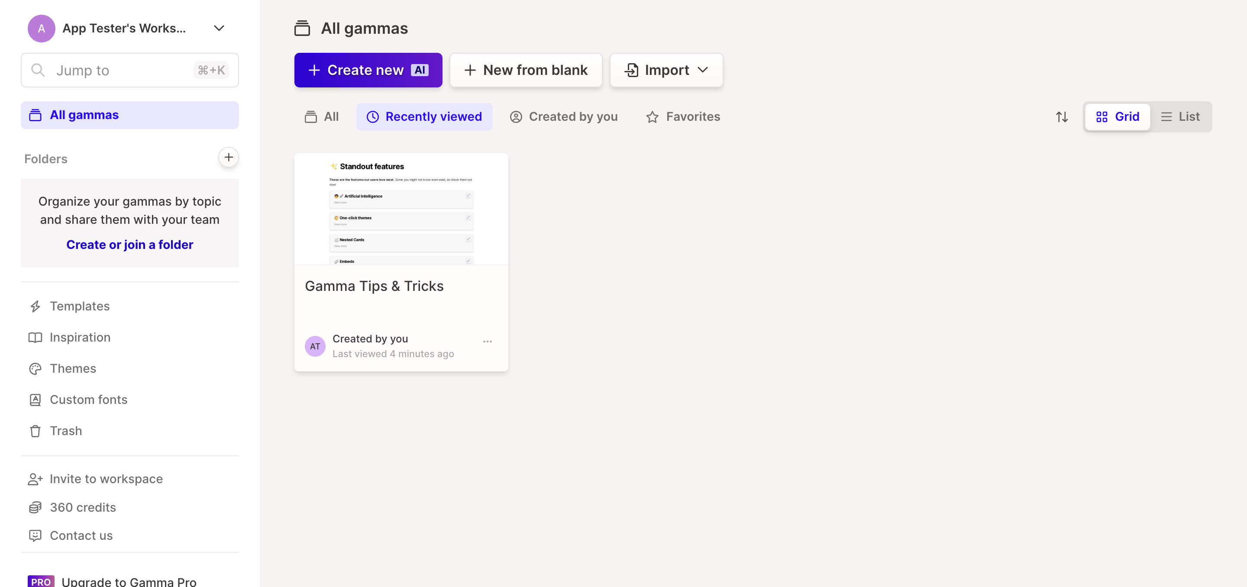Expand the Import dropdown

pyautogui.click(x=666, y=70)
